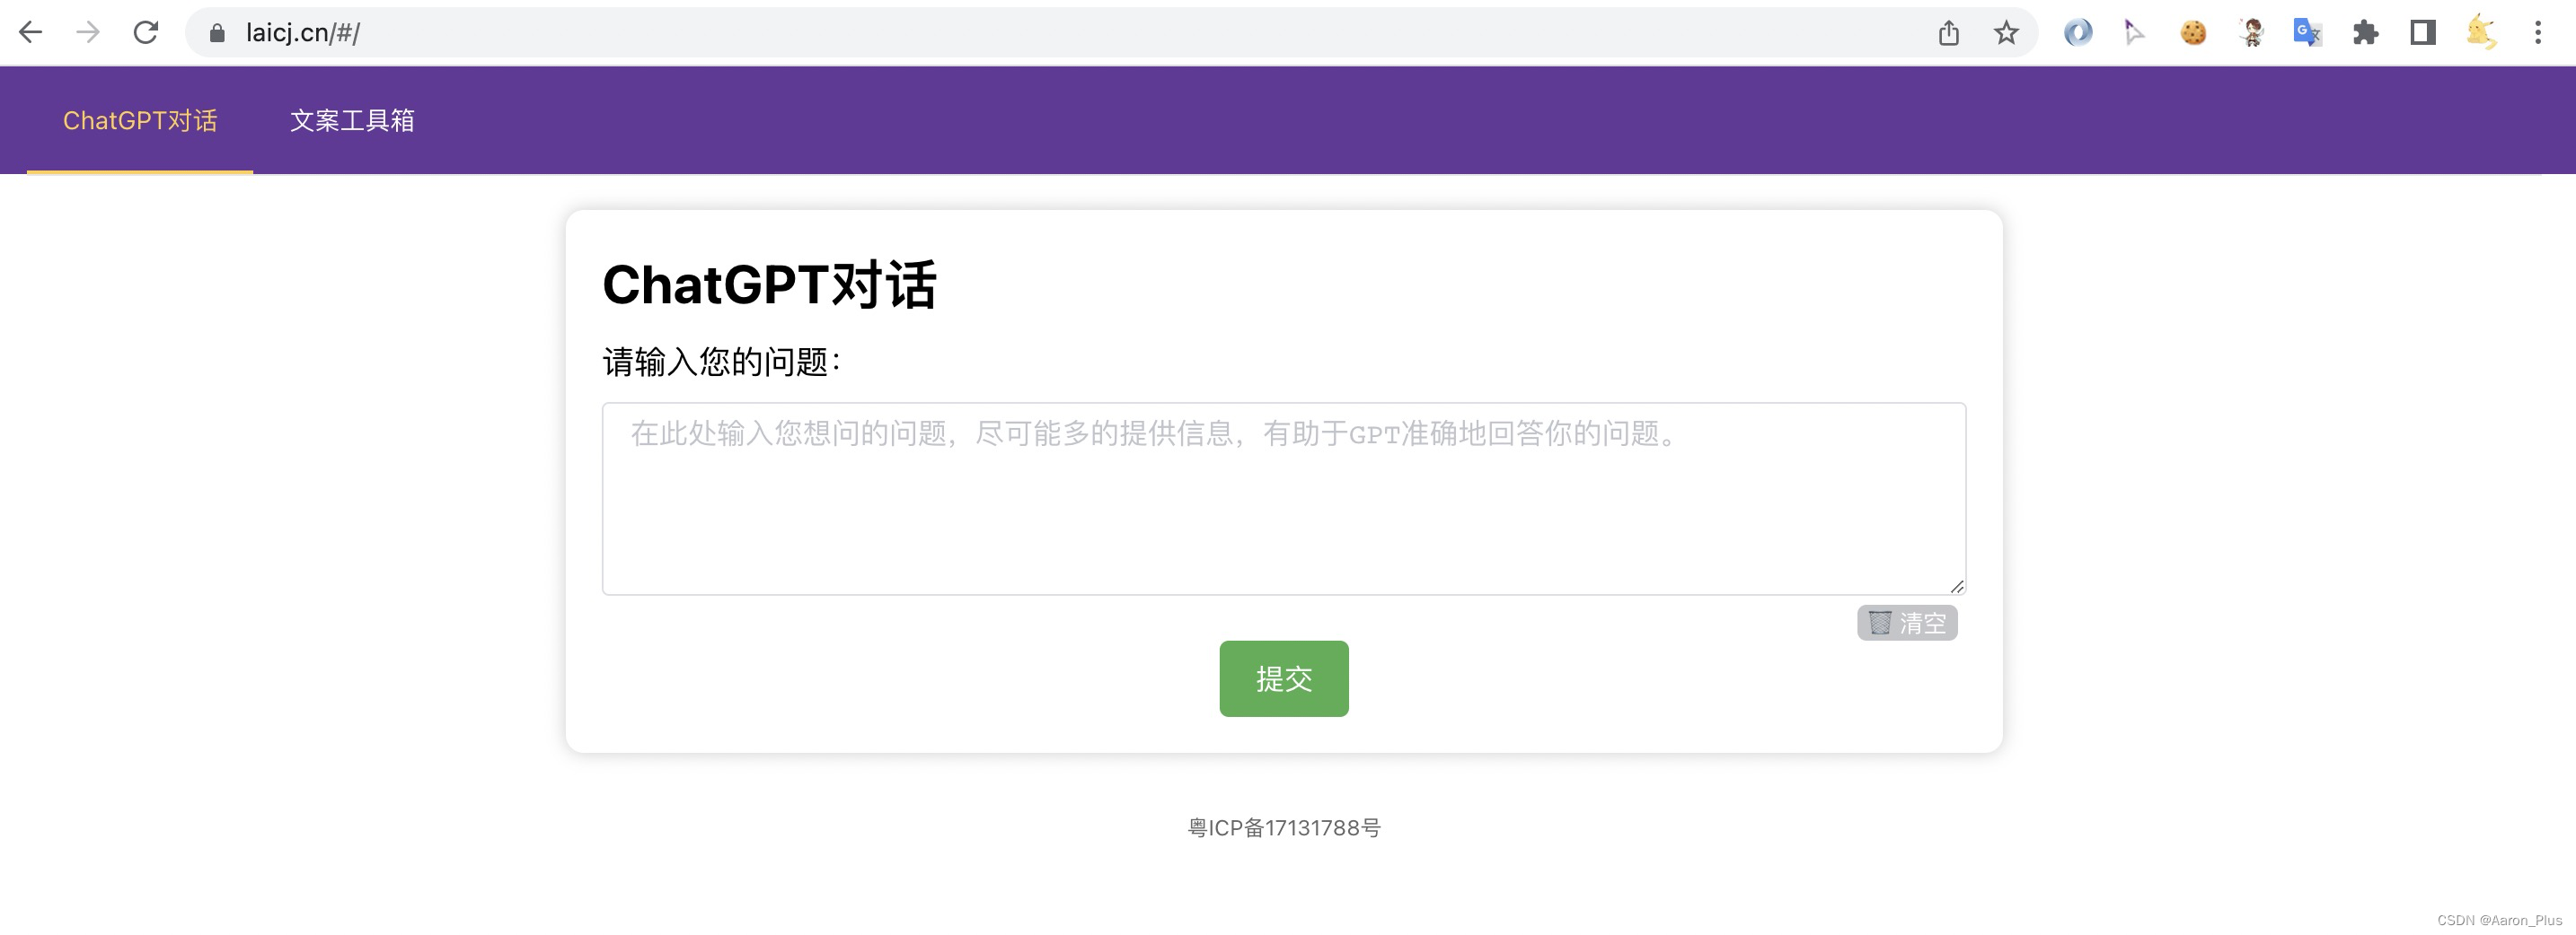Click the blue circular extension icon
Image resolution: width=2576 pixels, height=935 pixels.
[2078, 33]
